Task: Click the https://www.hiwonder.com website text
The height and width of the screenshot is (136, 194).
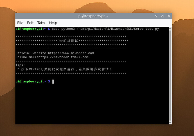Action: point(71,53)
